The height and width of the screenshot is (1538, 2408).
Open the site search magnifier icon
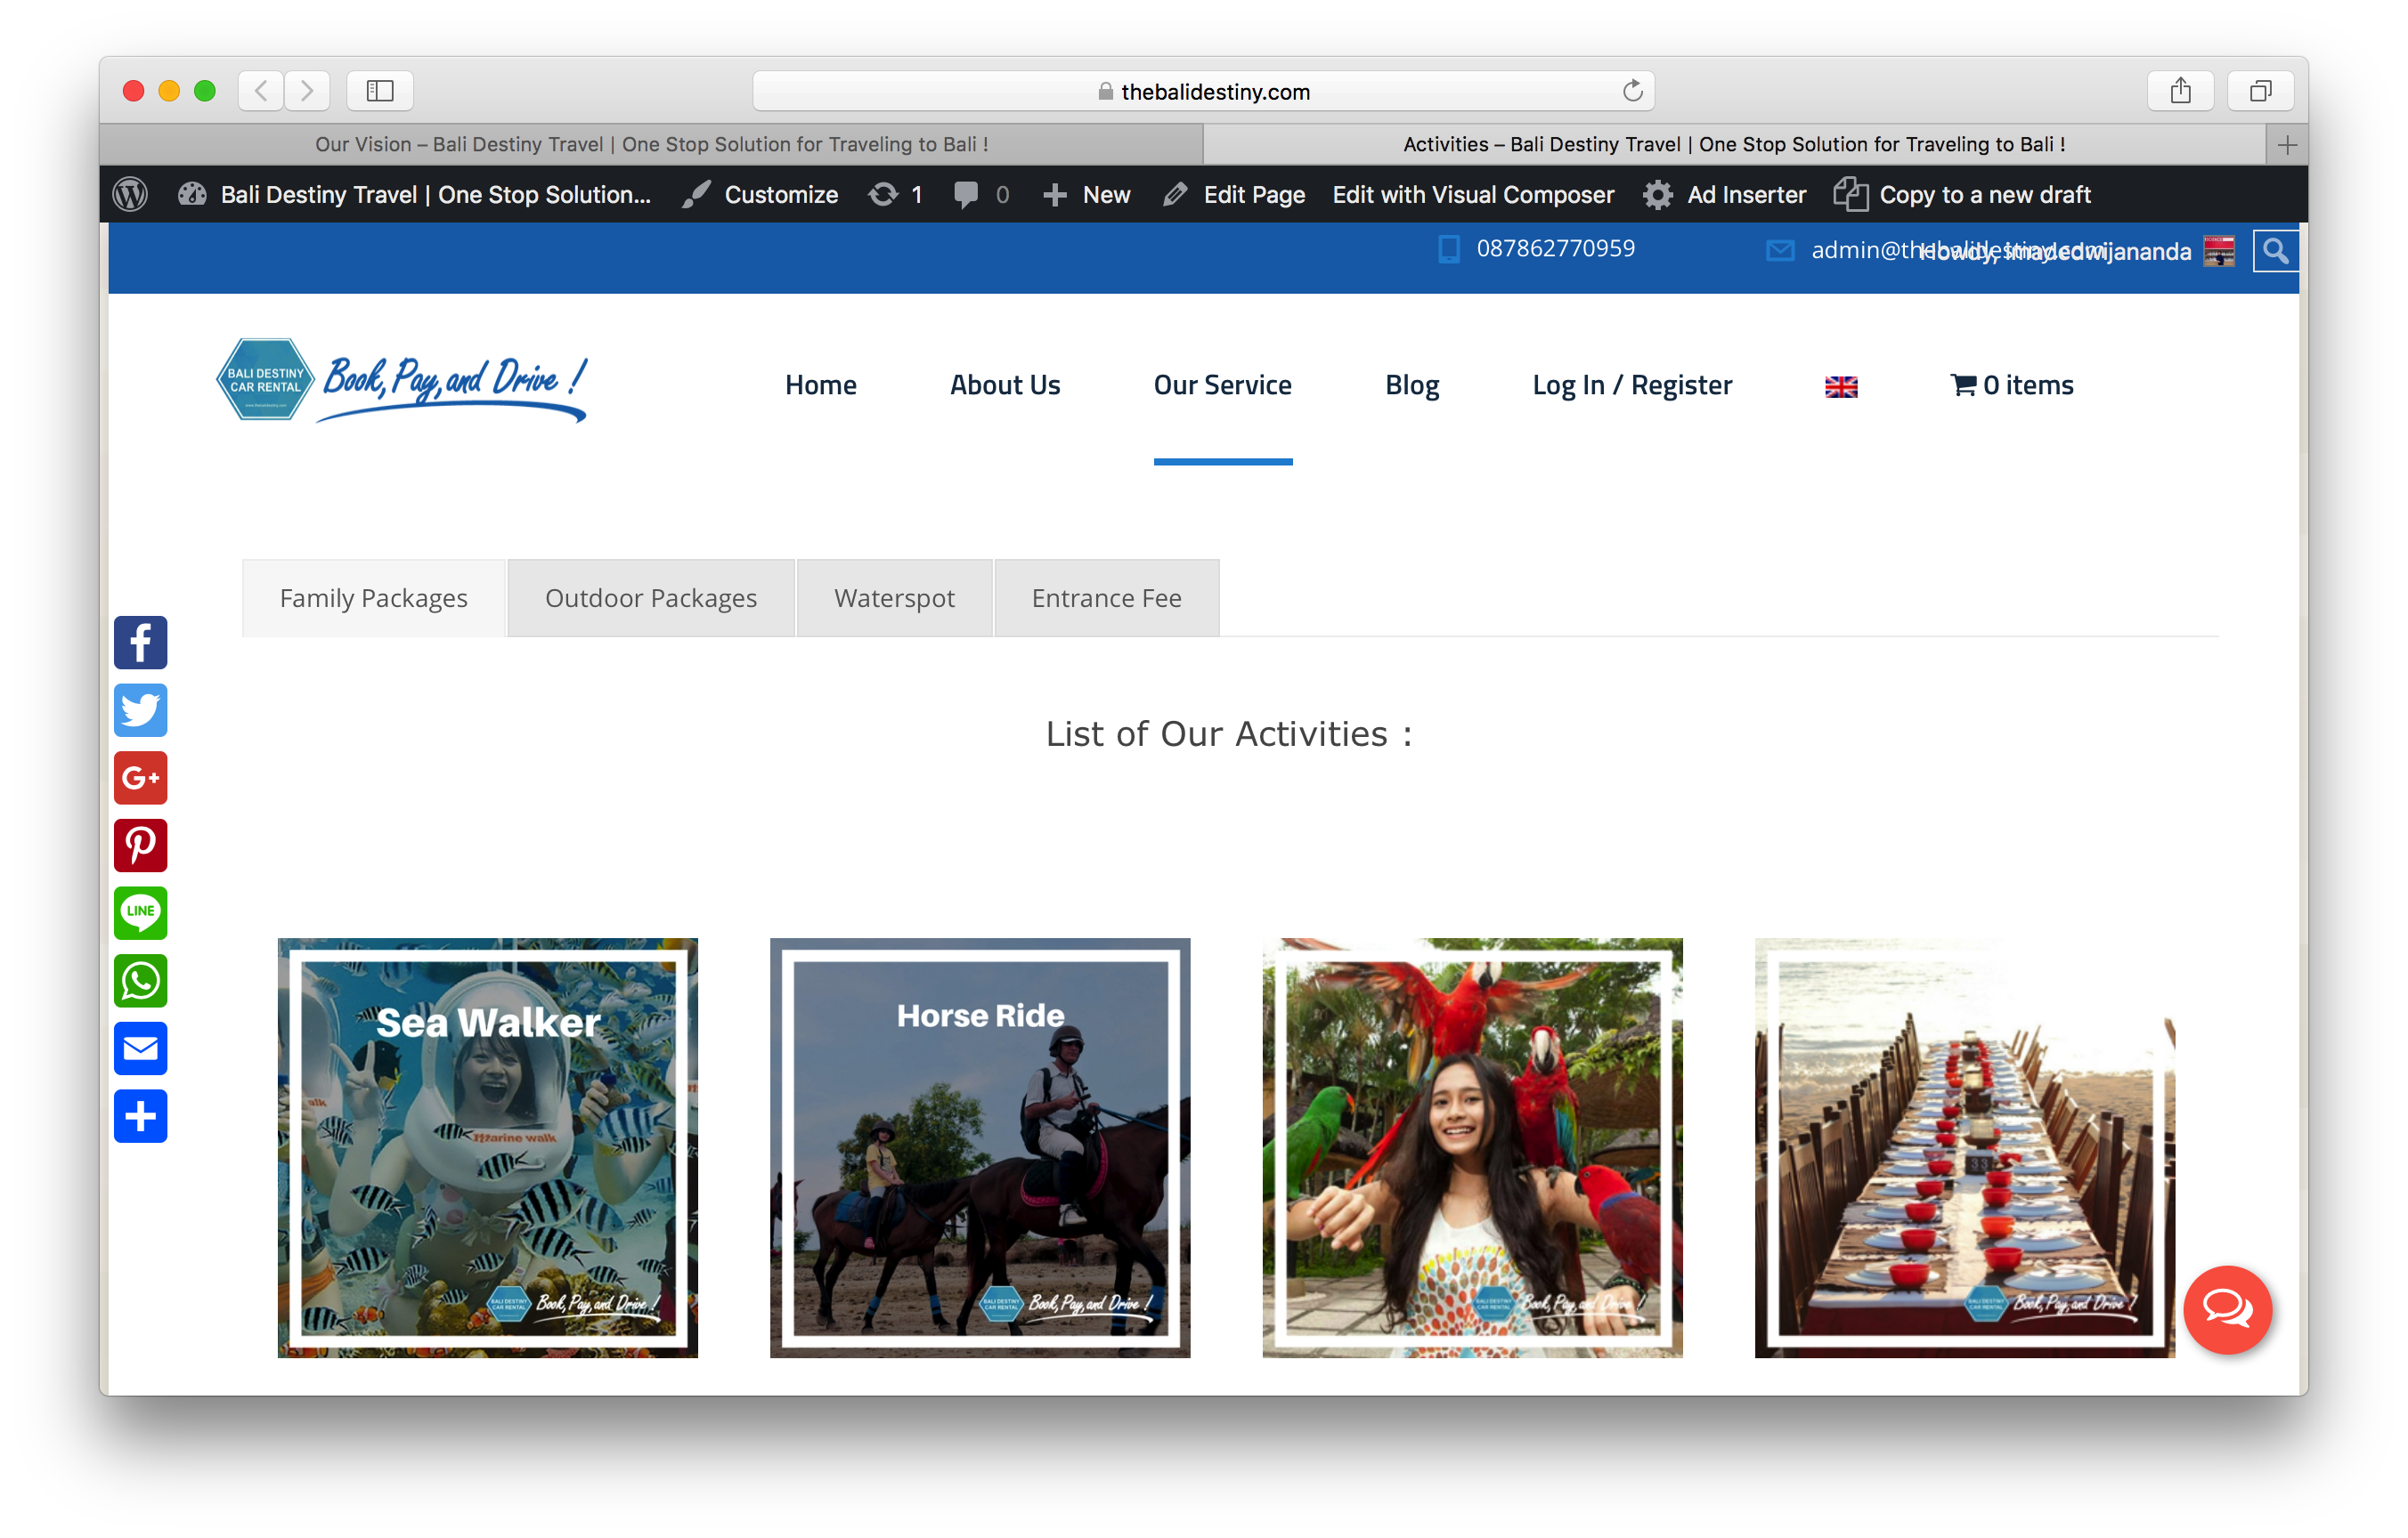[2275, 251]
